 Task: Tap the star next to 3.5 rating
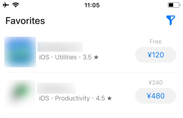pos(96,57)
